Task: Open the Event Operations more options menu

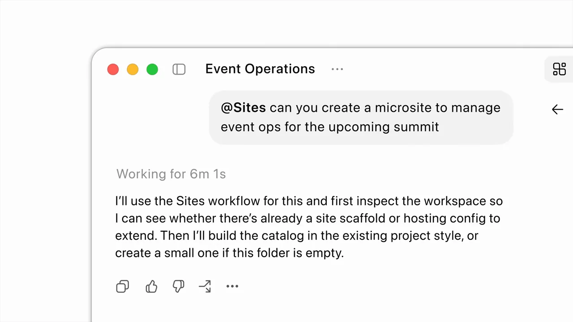Action: click(x=337, y=69)
